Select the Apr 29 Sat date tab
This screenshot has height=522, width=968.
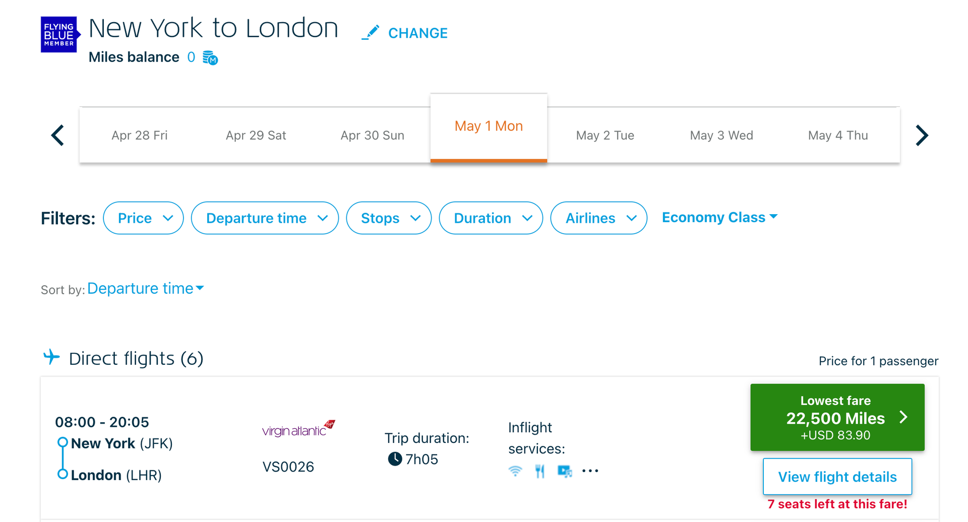(x=256, y=135)
